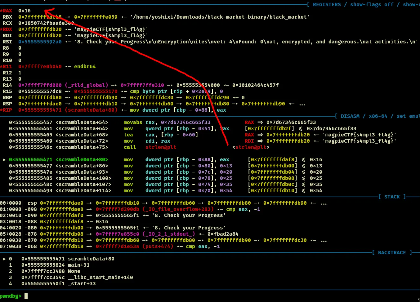This screenshot has width=420, height=302.
Task: Click the current-frame arrow in the backtrace
Action: point(4,259)
